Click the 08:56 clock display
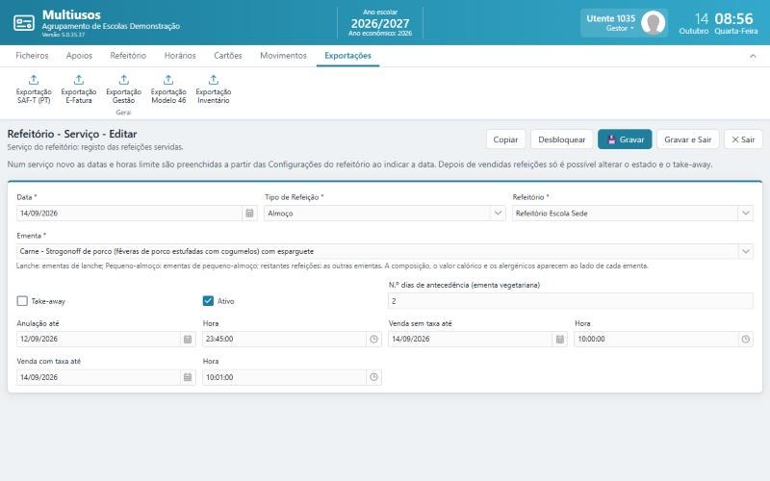 (733, 18)
